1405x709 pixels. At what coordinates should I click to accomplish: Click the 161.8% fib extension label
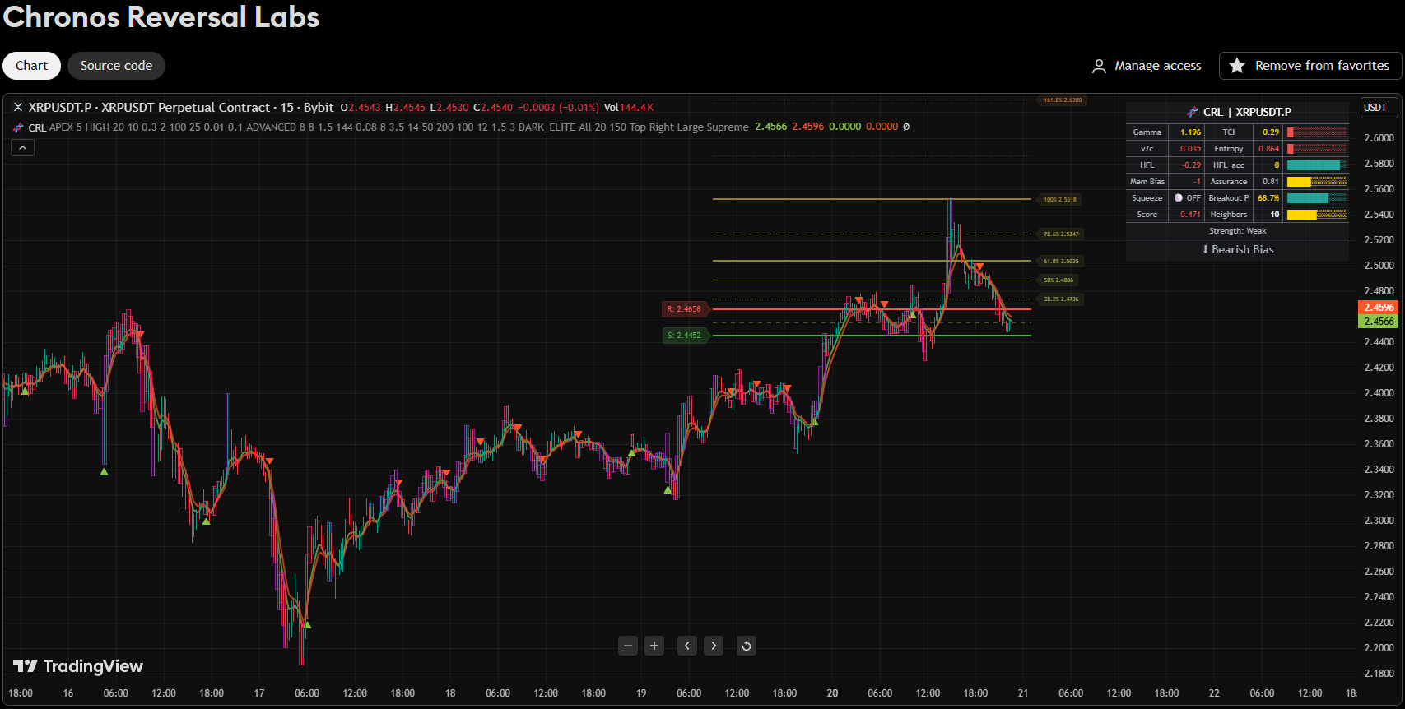[1062, 100]
